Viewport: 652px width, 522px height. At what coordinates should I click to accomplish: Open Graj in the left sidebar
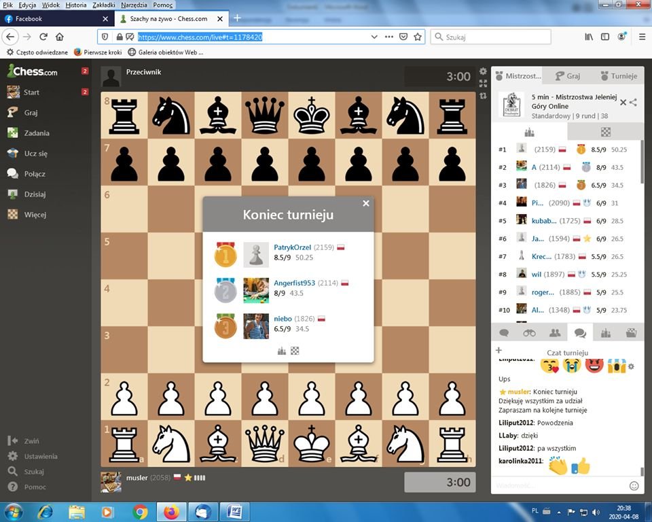point(31,113)
